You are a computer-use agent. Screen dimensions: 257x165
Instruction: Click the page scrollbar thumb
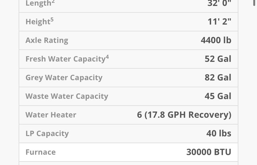[x=254, y=3]
